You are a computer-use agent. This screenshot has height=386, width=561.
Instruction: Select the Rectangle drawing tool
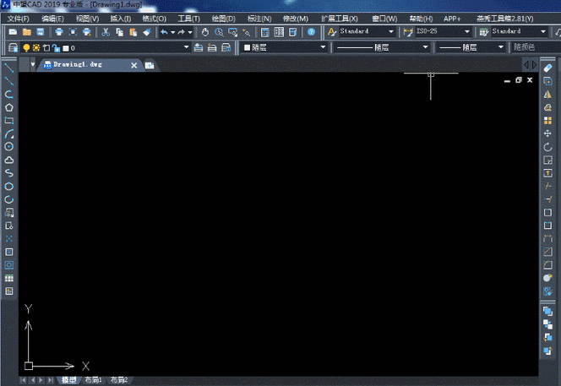coord(9,121)
